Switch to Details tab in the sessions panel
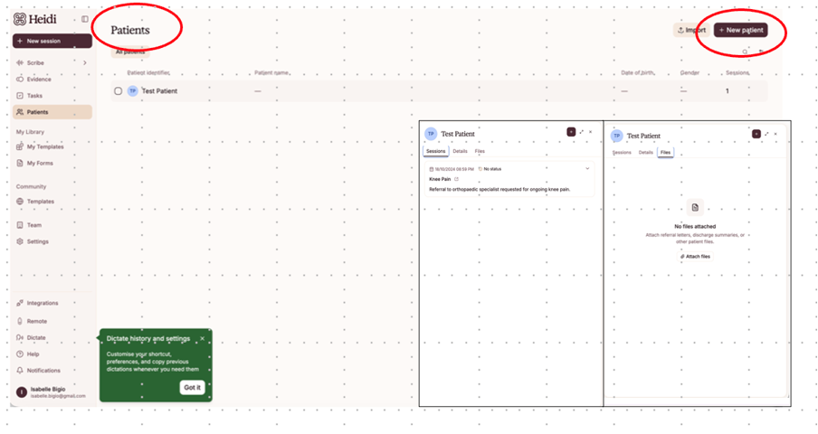Screen dimensions: 818x434 (x=460, y=151)
